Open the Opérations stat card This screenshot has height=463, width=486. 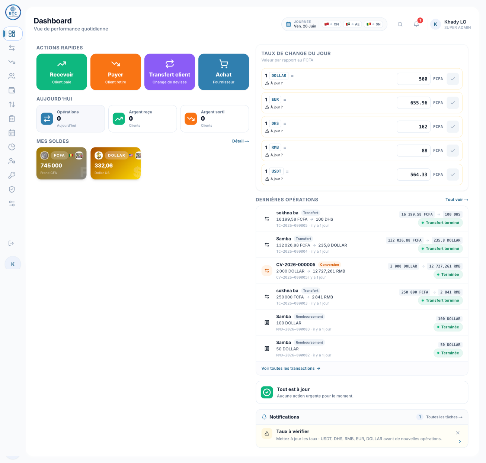(71, 119)
